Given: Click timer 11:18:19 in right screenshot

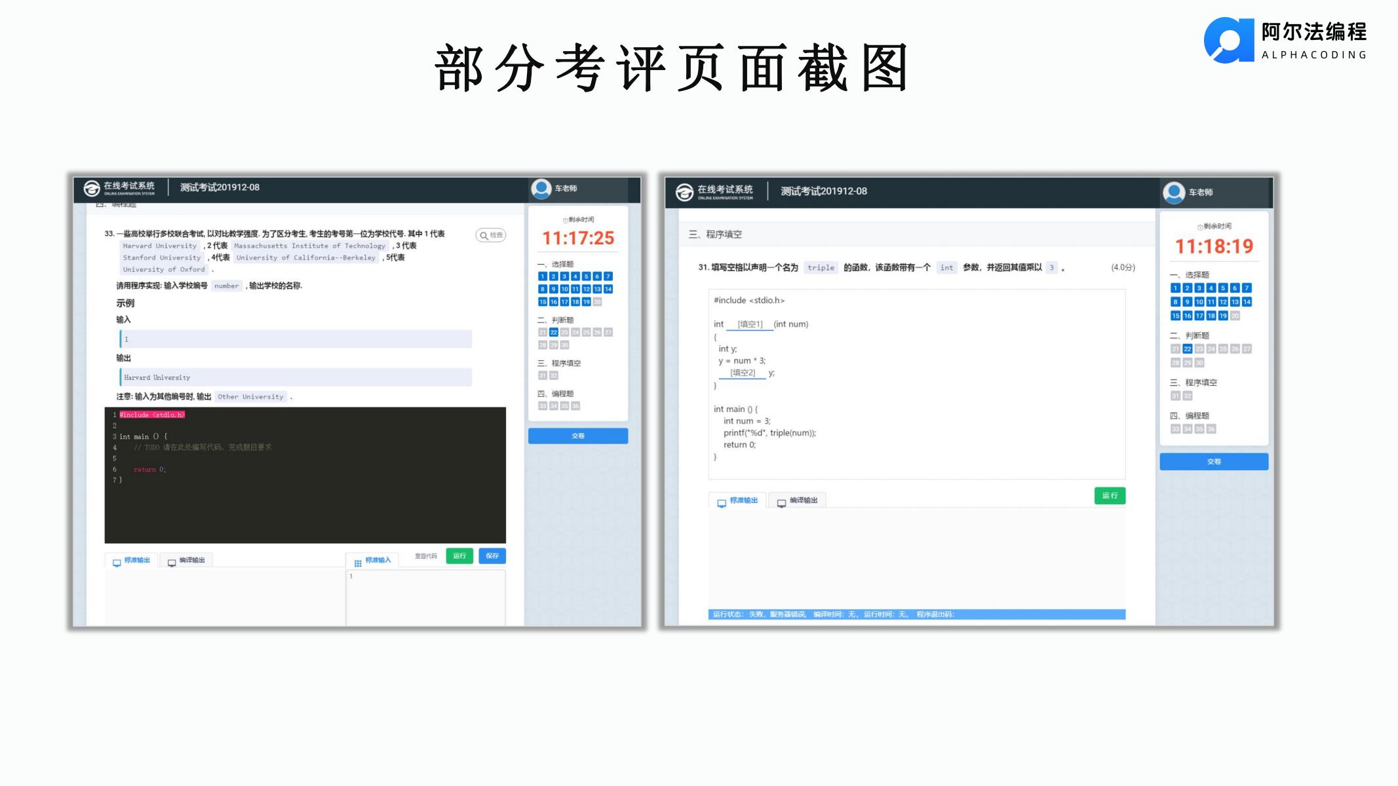Looking at the screenshot, I should pyautogui.click(x=1214, y=247).
